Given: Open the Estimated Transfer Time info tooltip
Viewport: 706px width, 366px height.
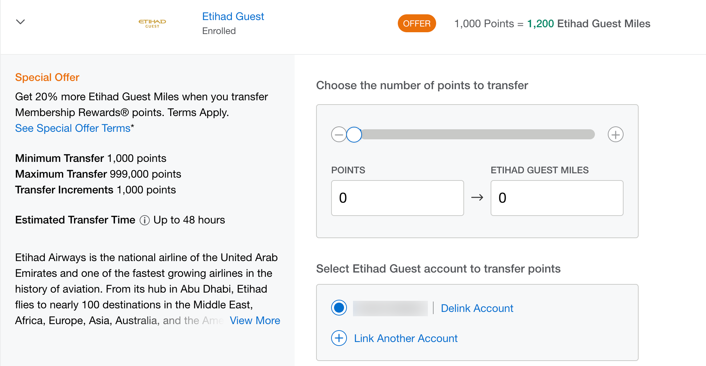Looking at the screenshot, I should click(x=144, y=220).
